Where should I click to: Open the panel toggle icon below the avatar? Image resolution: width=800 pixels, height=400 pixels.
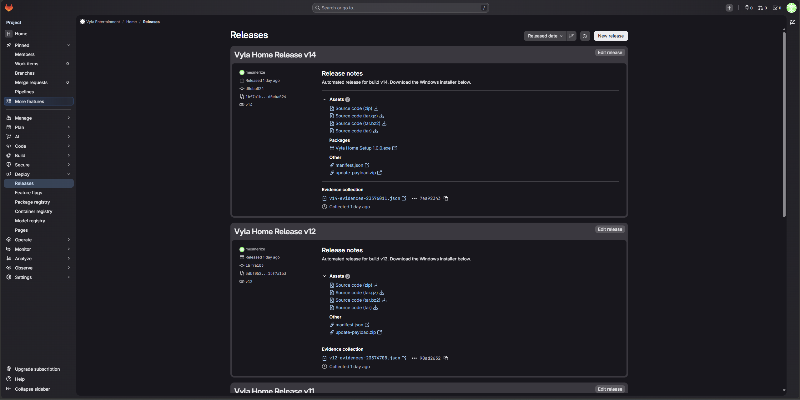coord(793,22)
